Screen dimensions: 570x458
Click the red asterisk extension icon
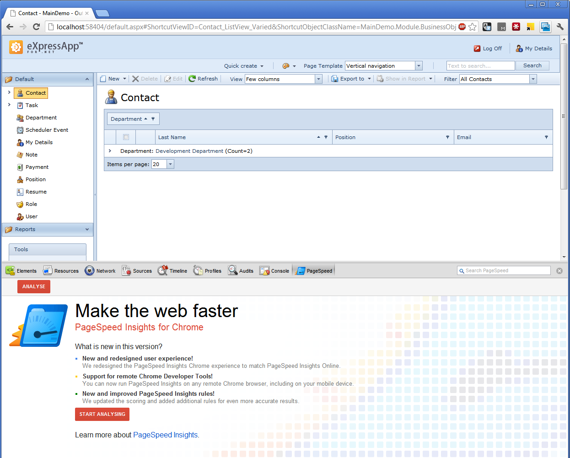pyautogui.click(x=516, y=27)
